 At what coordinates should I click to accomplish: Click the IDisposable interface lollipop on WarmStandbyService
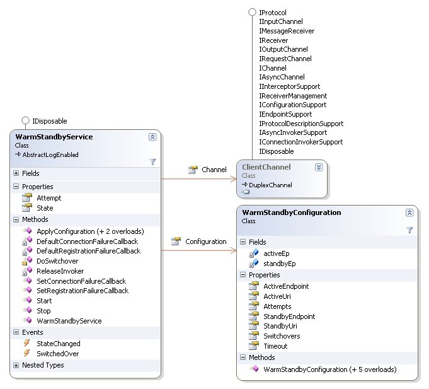point(25,120)
